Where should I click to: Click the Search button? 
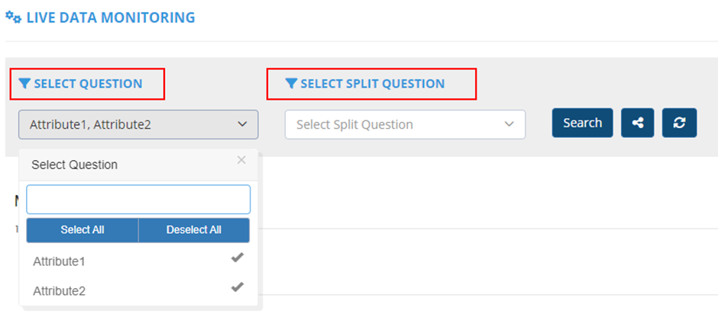coord(582,123)
